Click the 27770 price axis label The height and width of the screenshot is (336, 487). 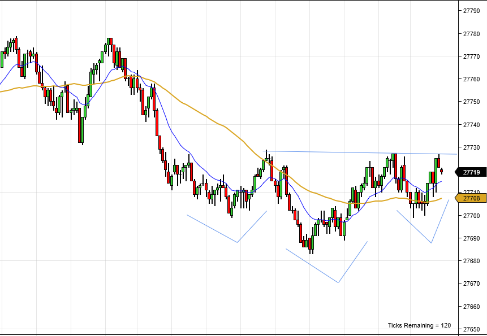[471, 56]
